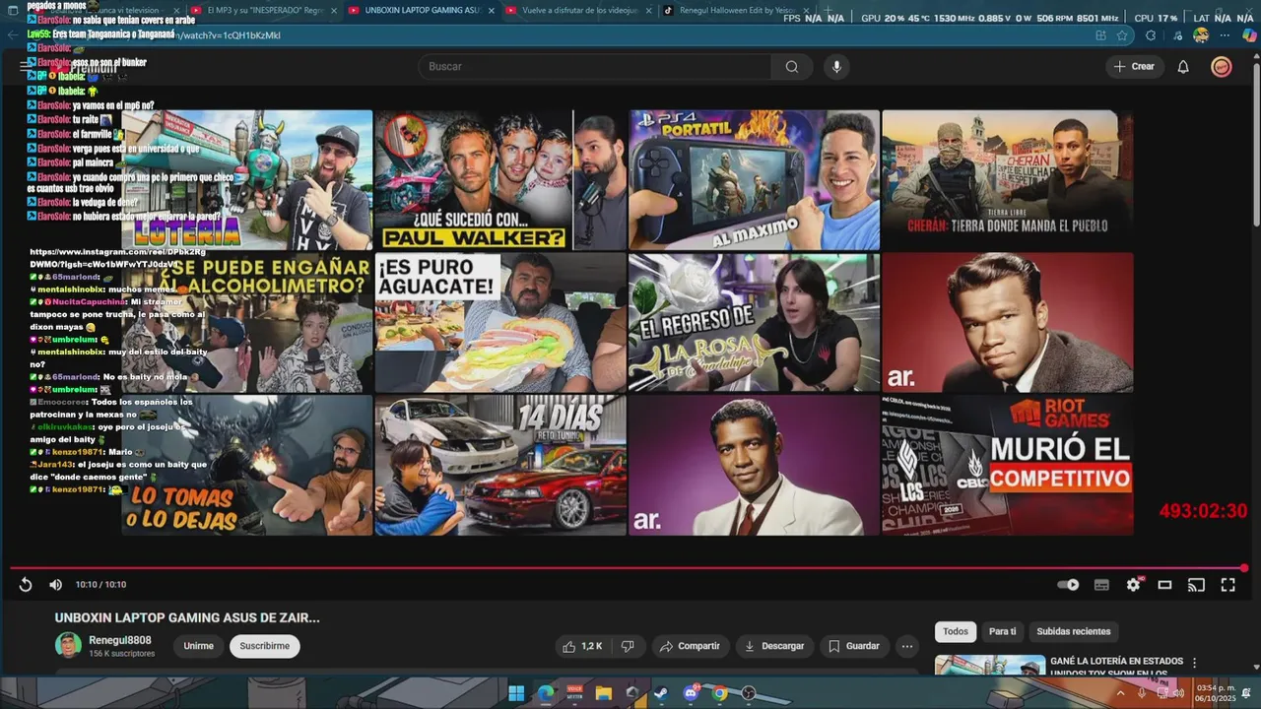Open YouTube notifications bell
This screenshot has height=709, width=1261.
pos(1183,67)
